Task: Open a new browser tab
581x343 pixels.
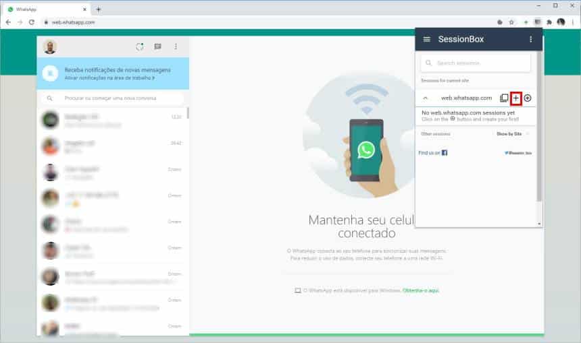Action: click(98, 9)
